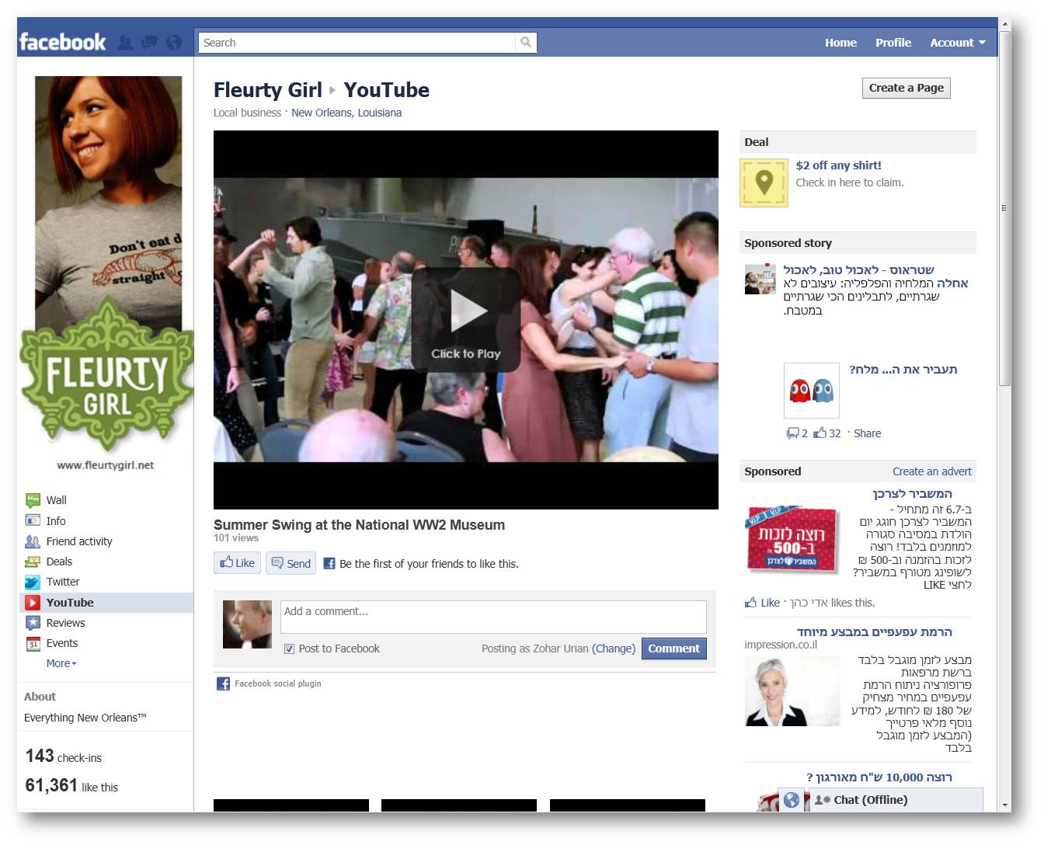Click the '101 views' text

(x=236, y=538)
